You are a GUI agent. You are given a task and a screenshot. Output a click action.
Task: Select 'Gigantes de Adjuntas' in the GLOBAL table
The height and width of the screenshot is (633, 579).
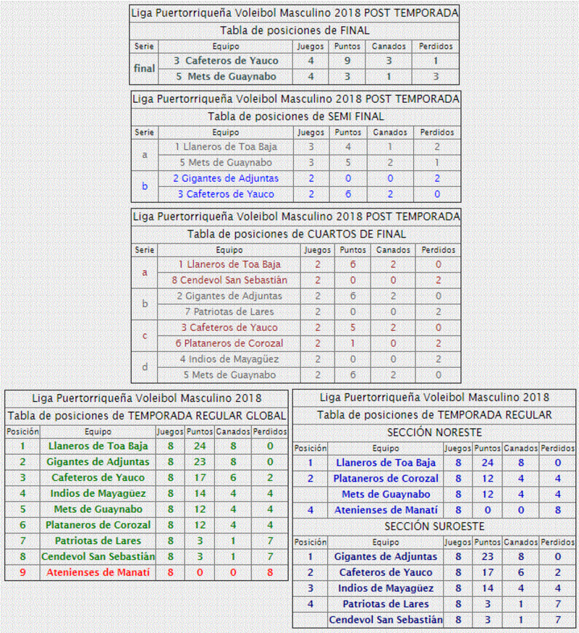pyautogui.click(x=98, y=462)
